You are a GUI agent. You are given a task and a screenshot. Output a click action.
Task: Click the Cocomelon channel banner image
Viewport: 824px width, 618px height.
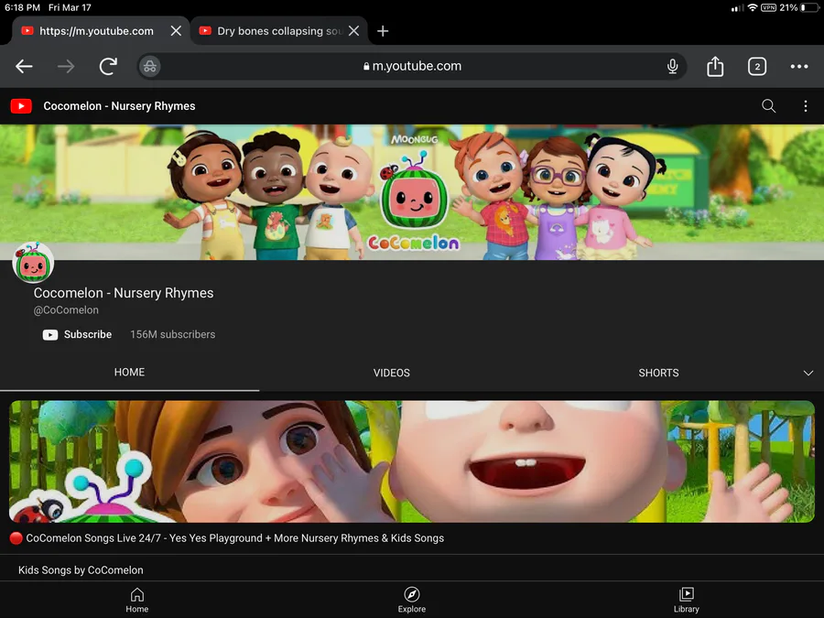pyautogui.click(x=412, y=192)
